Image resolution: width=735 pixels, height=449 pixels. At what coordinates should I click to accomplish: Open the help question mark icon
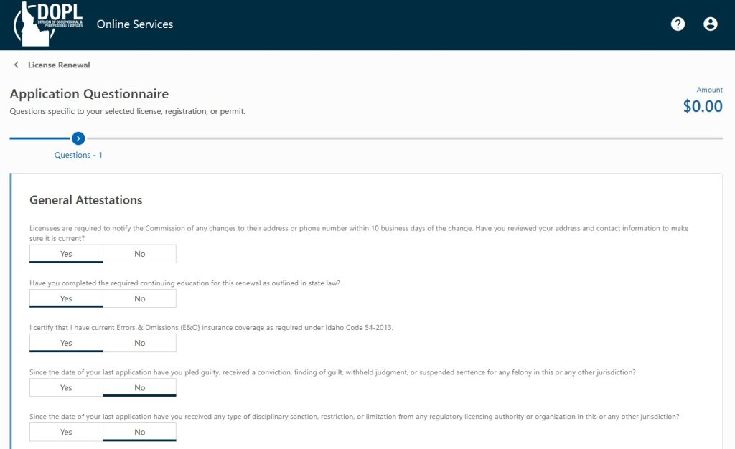click(x=678, y=24)
